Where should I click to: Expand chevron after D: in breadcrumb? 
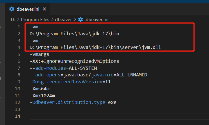[x=18, y=20]
